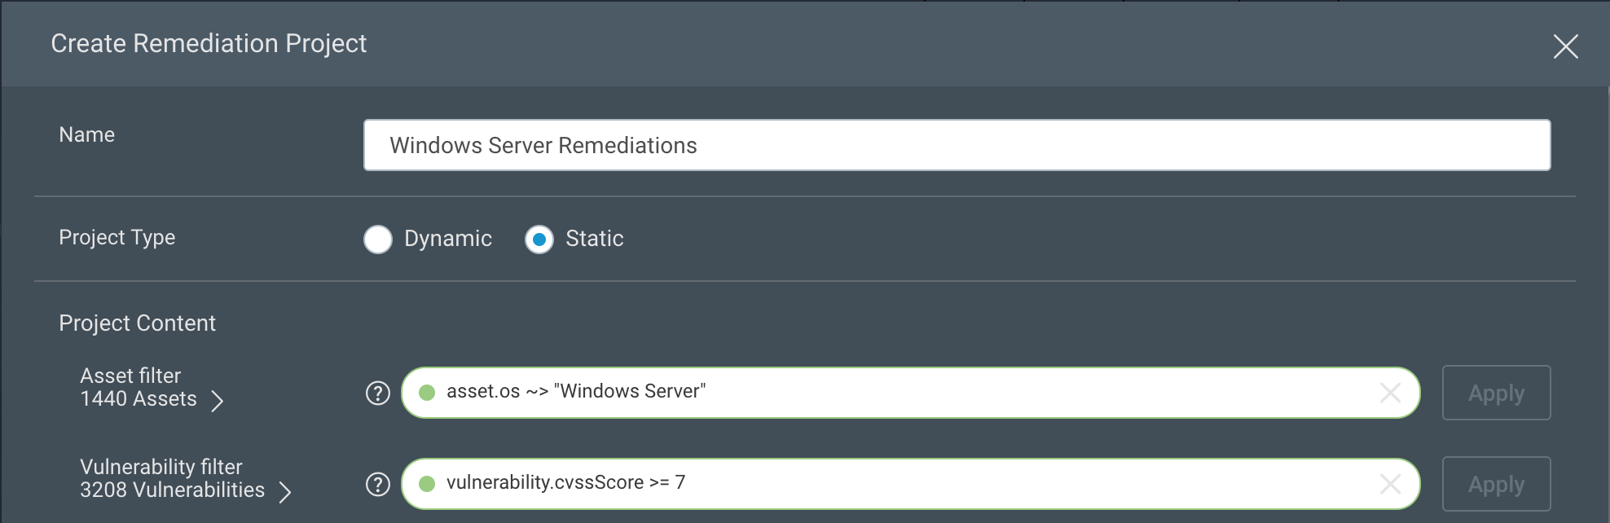Image resolution: width=1610 pixels, height=523 pixels.
Task: Expand the 3208 Vulnerabilities chevron arrow
Action: (x=285, y=492)
